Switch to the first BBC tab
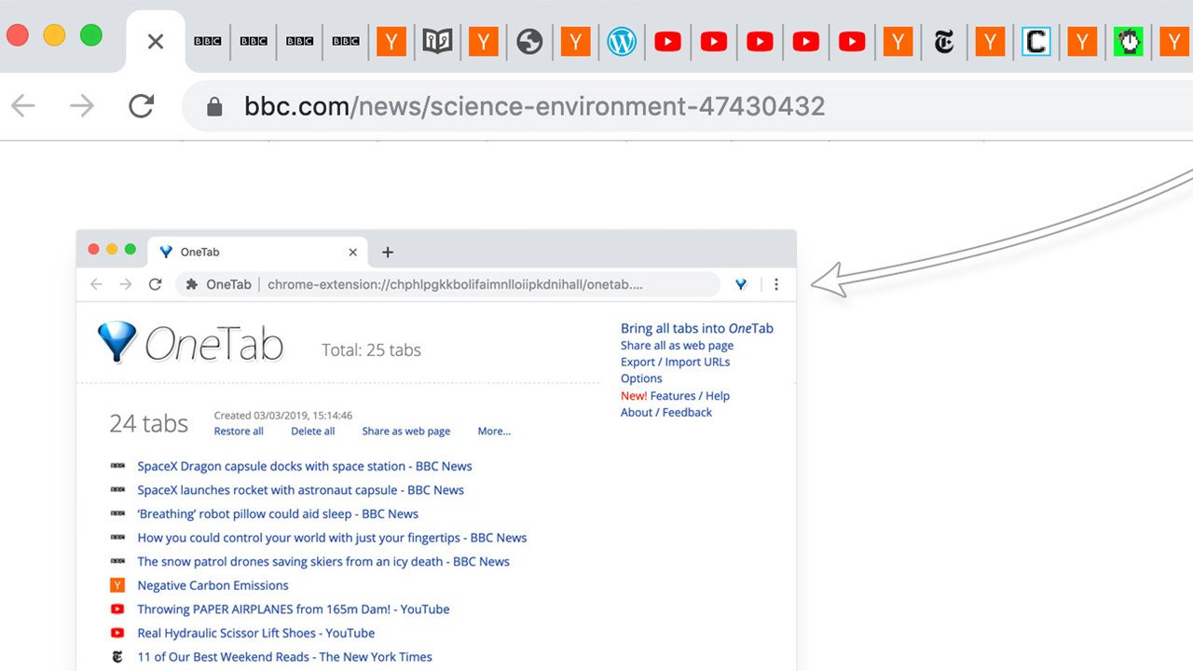 click(207, 42)
